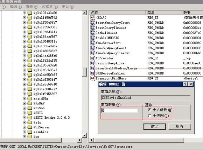Select the 十六进制 (hexadecimal) radio button
203x150 pixels.
(x=149, y=110)
